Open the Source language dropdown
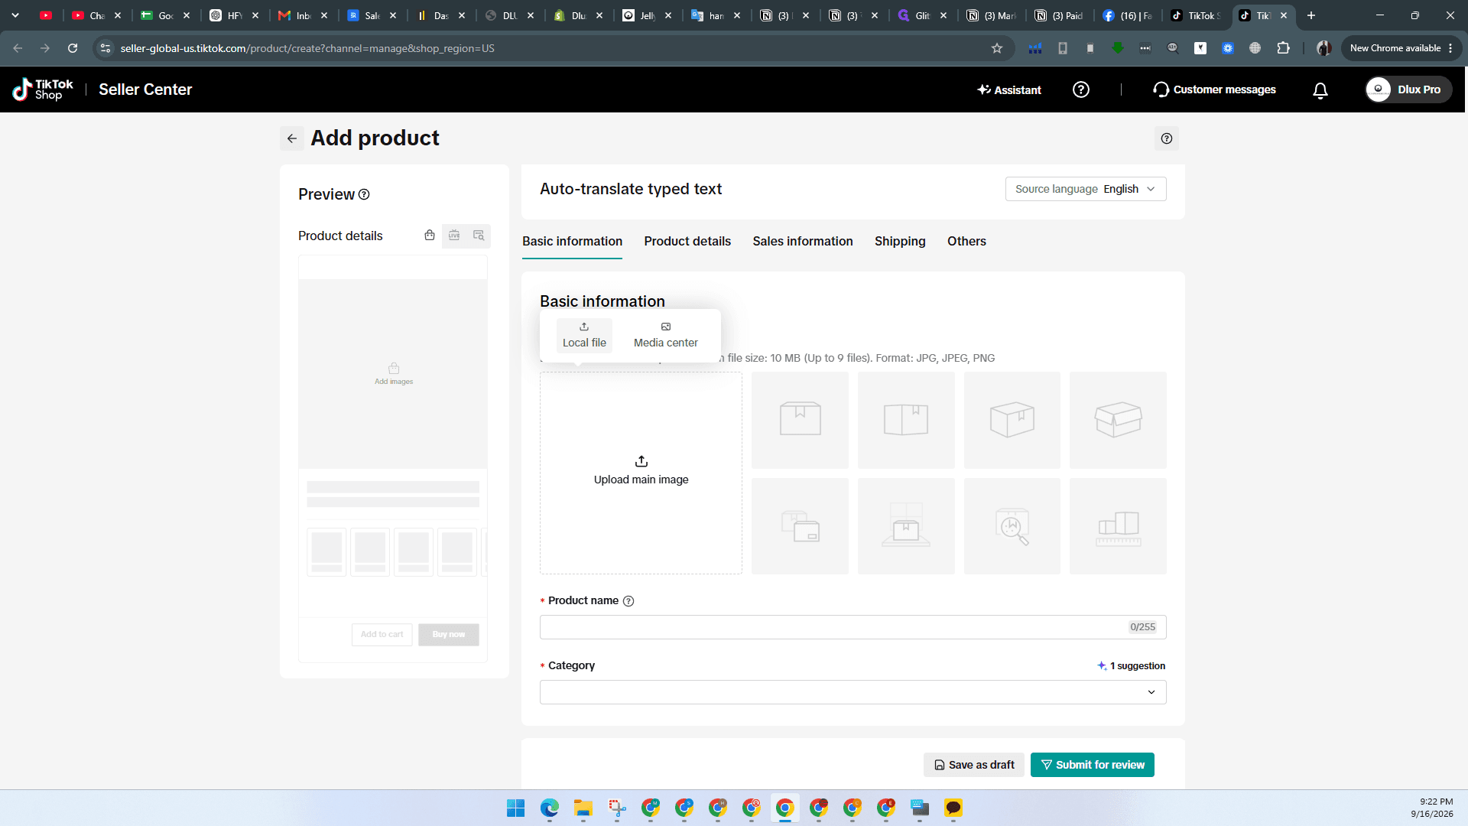Viewport: 1468px width, 826px height. tap(1085, 189)
